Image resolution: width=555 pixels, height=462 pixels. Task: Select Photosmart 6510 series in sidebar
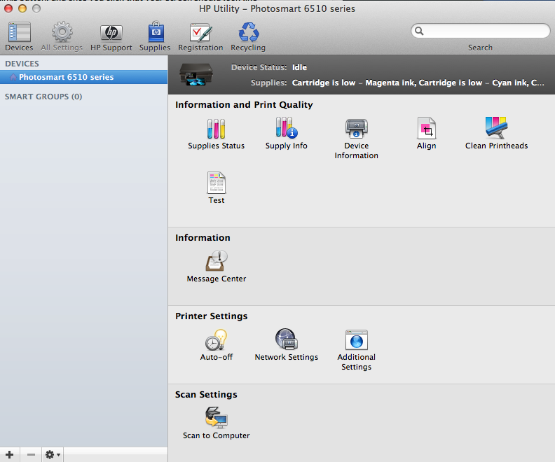66,77
